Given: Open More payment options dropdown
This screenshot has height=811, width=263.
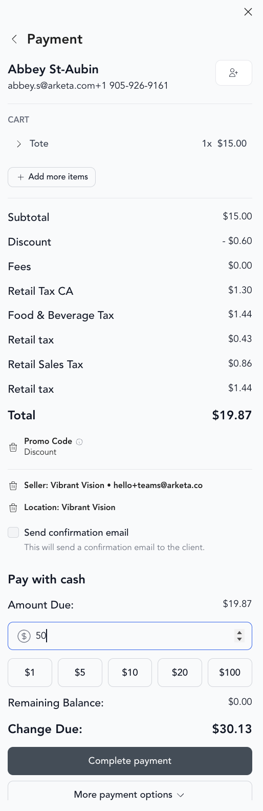Looking at the screenshot, I should [130, 795].
